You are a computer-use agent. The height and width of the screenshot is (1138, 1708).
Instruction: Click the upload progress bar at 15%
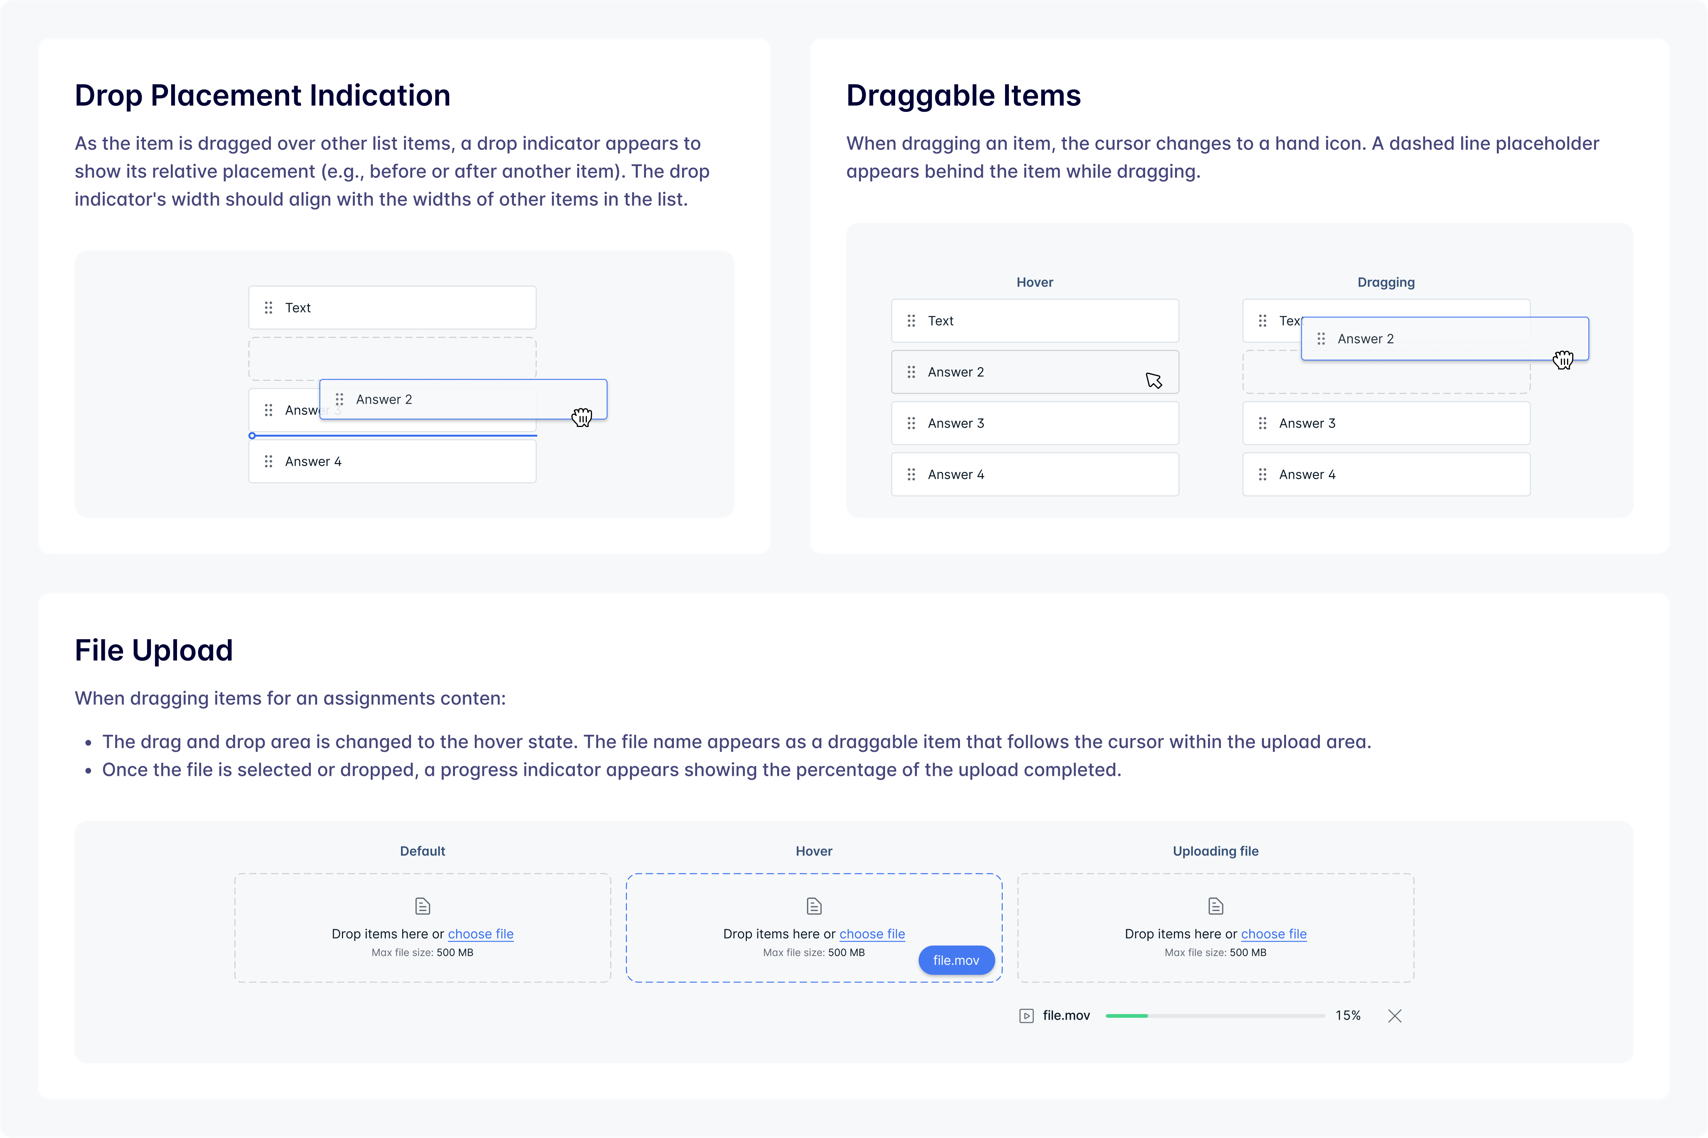coord(1216,1015)
